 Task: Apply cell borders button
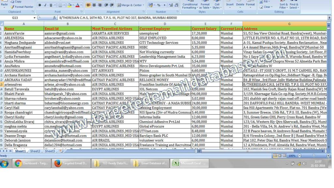point(60,5)
